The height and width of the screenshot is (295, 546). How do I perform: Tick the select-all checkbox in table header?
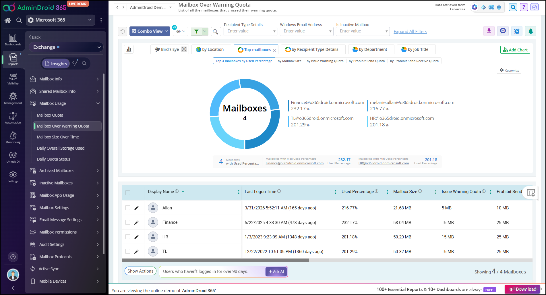point(128,193)
